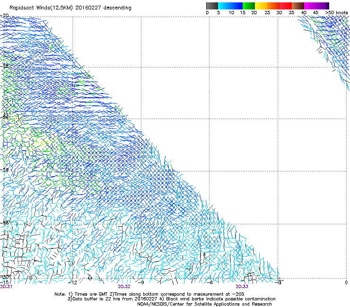Click the brown 35-40 knots legend segment

pyautogui.click(x=298, y=6)
